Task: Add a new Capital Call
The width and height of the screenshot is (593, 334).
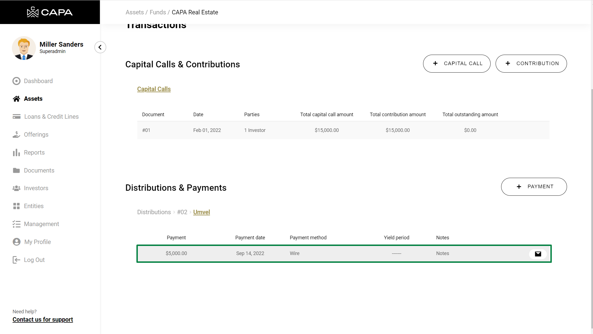Action: (x=457, y=63)
